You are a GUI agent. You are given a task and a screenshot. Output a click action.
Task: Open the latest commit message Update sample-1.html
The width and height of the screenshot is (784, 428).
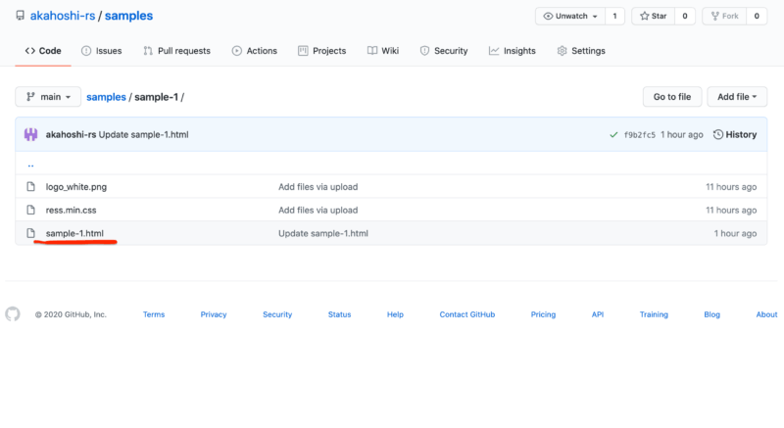[x=143, y=134]
